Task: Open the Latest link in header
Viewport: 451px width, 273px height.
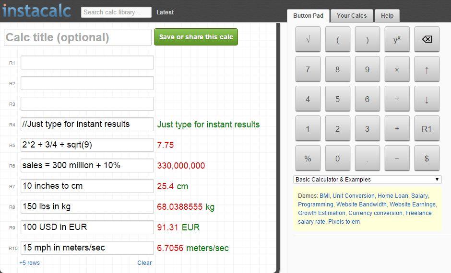Action: coord(165,12)
